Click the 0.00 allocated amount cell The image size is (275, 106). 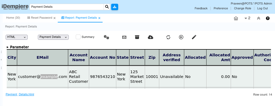point(219,77)
